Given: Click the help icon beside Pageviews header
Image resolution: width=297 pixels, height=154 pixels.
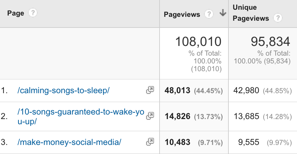Looking at the screenshot, I should coord(209,14).
